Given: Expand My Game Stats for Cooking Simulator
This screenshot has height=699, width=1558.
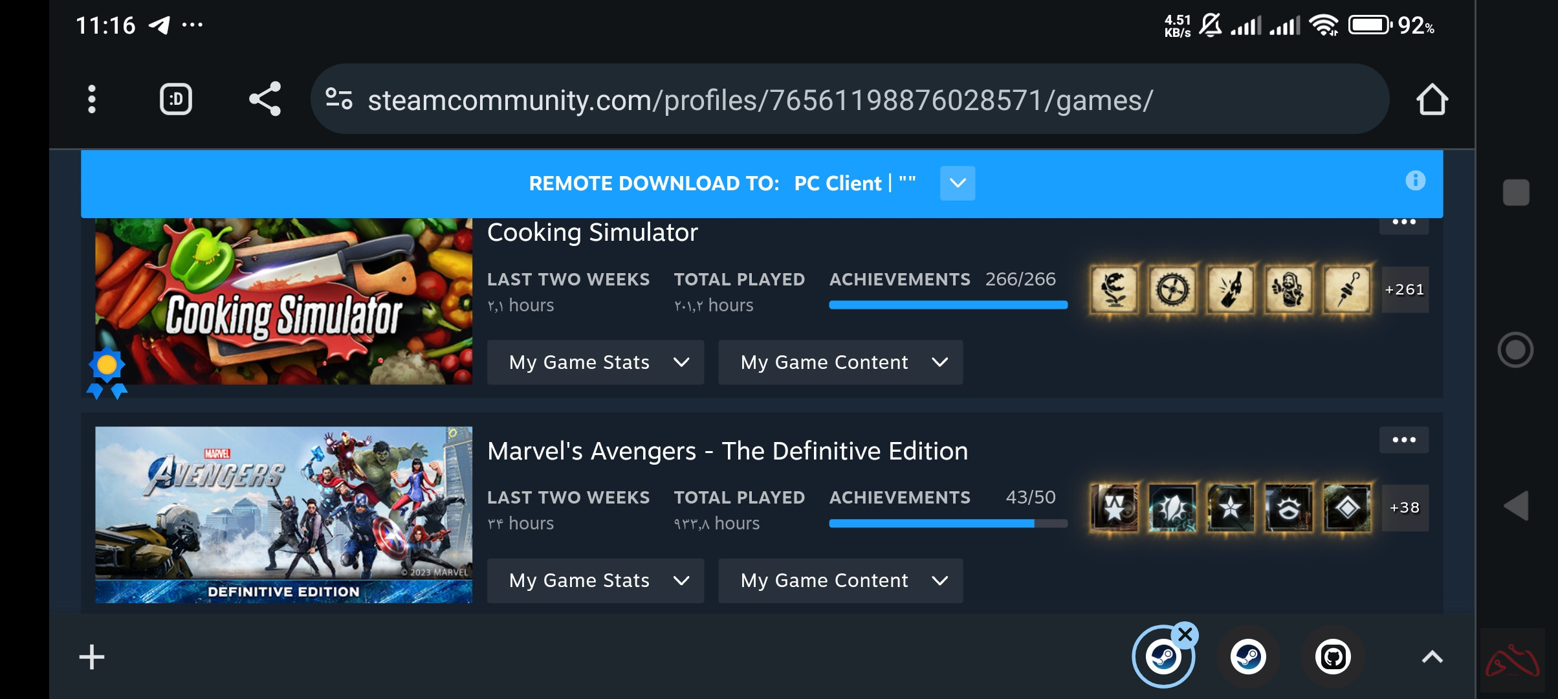Looking at the screenshot, I should (595, 362).
